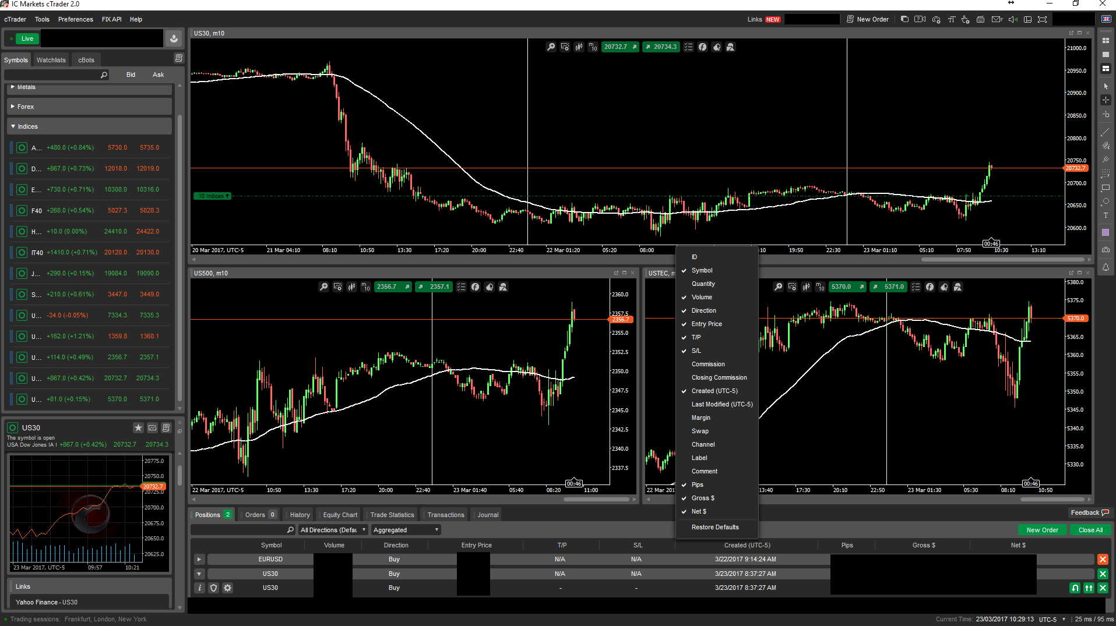The height and width of the screenshot is (626, 1116).
Task: Open the Feedback button
Action: (x=1089, y=513)
